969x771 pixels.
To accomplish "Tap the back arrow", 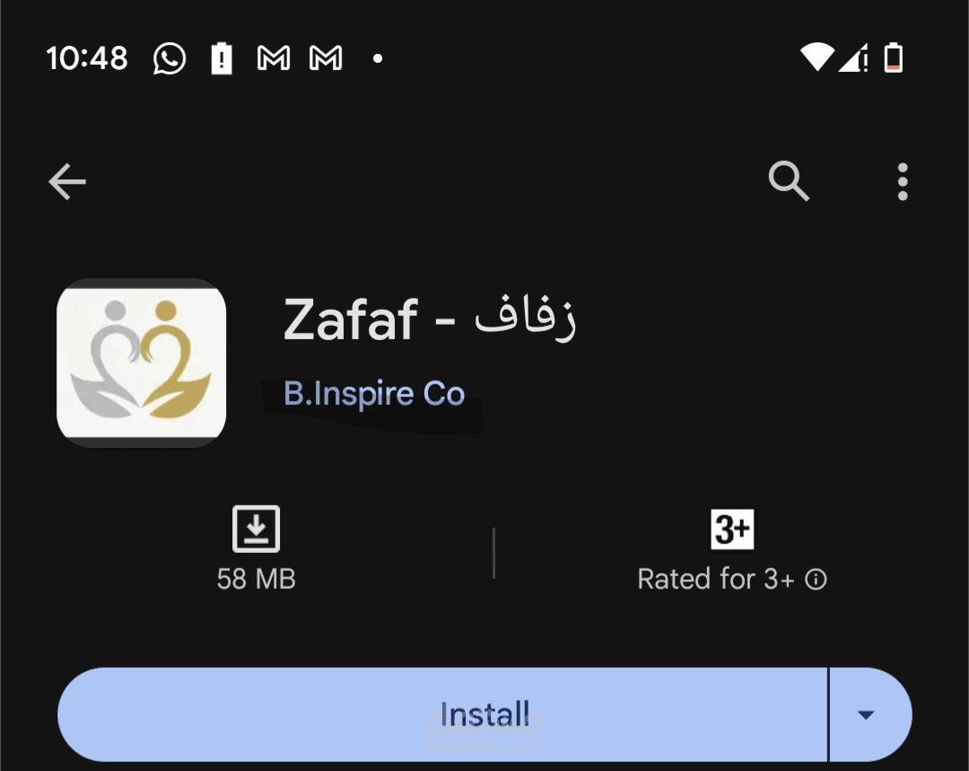I will (x=66, y=181).
